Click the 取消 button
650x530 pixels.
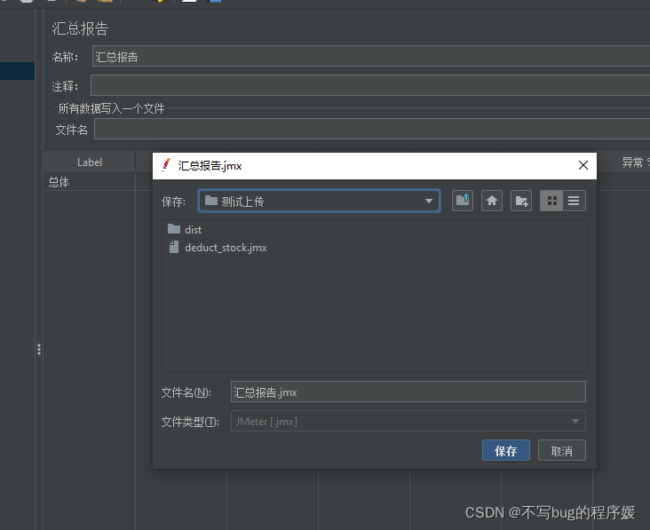click(562, 450)
